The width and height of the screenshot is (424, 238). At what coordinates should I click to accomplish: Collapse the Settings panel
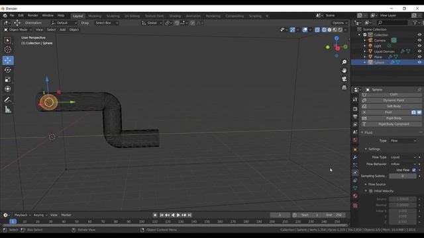[373, 149]
